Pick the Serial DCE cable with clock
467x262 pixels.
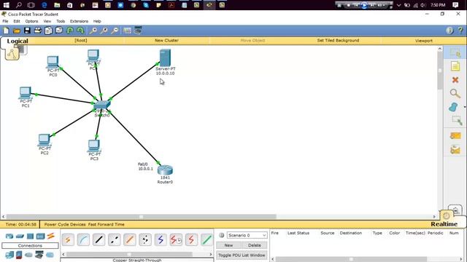pyautogui.click(x=176, y=239)
